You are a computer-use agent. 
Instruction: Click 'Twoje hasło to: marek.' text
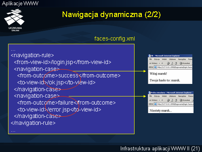(x=165, y=80)
